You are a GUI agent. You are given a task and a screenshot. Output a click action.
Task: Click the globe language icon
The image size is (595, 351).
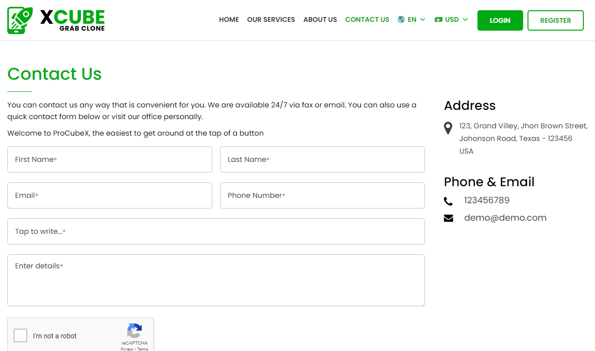tap(401, 19)
